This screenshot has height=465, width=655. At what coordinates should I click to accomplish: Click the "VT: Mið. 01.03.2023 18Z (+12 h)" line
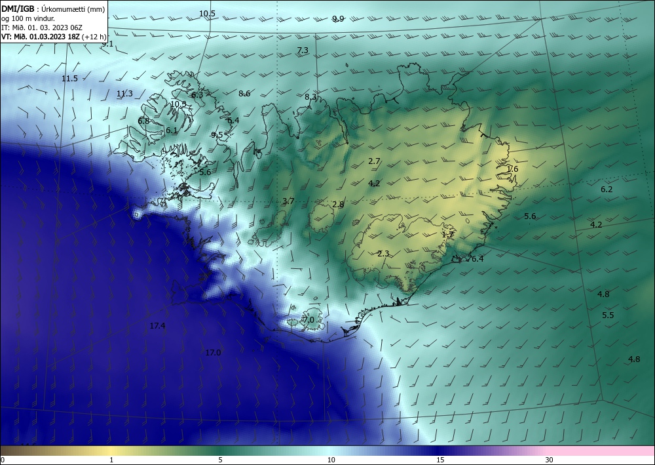click(54, 36)
